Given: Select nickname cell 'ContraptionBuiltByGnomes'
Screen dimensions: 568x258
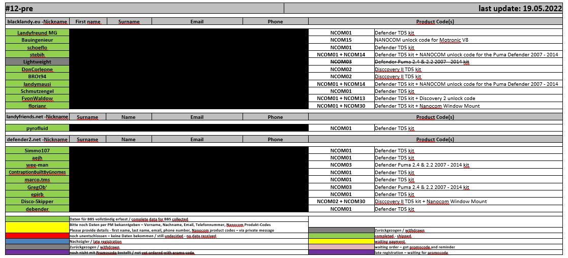Looking at the screenshot, I should point(37,172).
